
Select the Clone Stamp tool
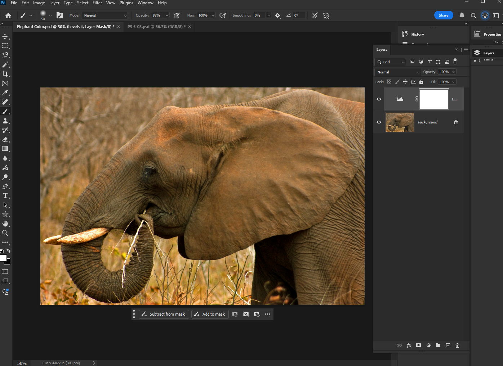click(x=5, y=121)
